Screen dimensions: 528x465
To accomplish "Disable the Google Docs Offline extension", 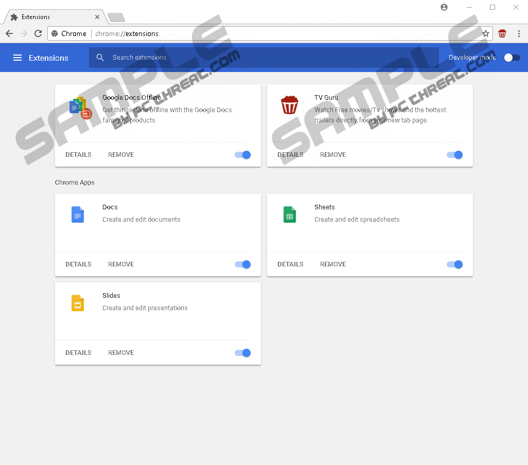I will pos(242,155).
